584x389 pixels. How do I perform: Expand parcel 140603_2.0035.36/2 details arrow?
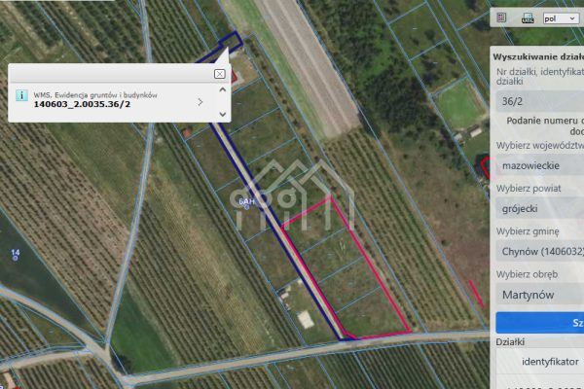coord(201,102)
